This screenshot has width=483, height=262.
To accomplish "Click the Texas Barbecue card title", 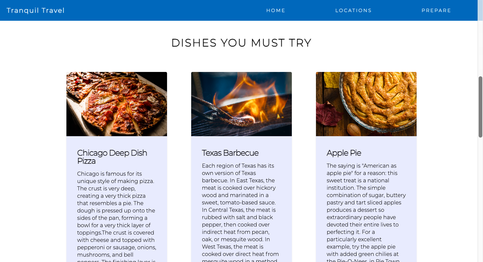I will click(x=230, y=153).
